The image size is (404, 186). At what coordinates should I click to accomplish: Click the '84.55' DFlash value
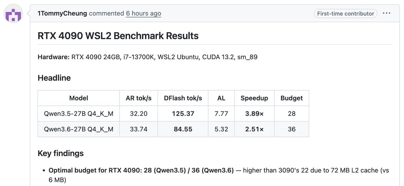(183, 129)
